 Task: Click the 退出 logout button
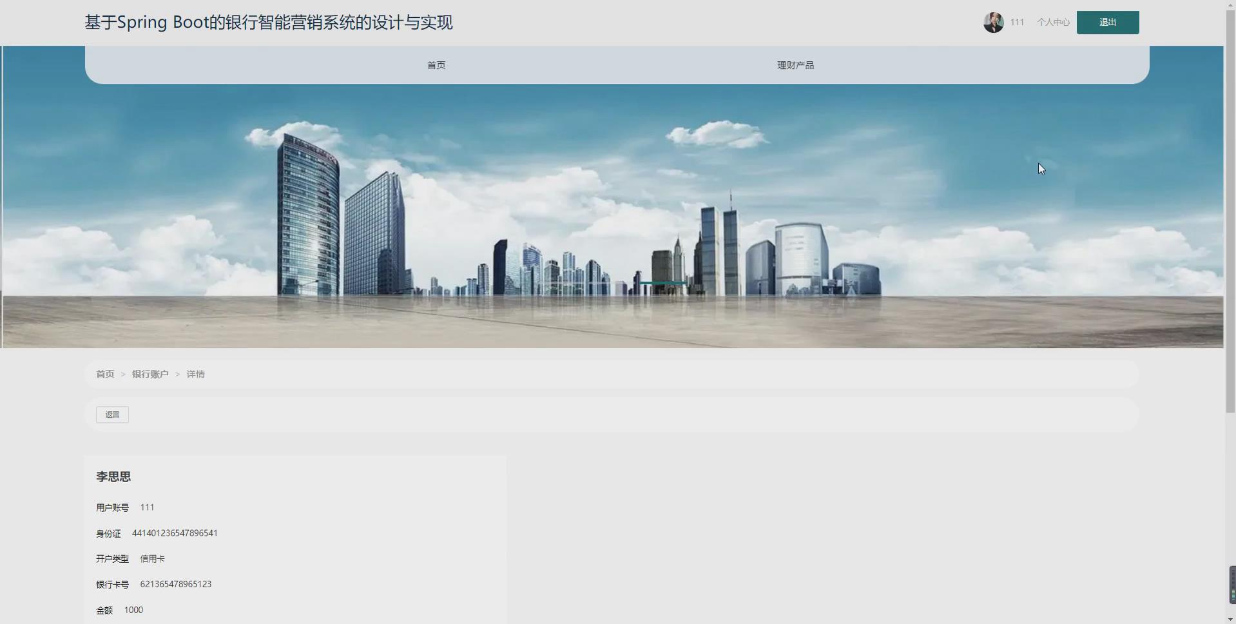pyautogui.click(x=1107, y=21)
